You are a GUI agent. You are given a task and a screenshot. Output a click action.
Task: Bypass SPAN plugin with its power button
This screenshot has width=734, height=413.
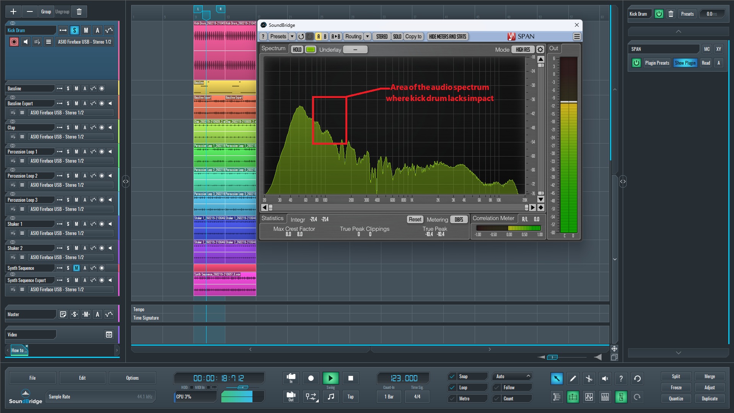coord(636,63)
